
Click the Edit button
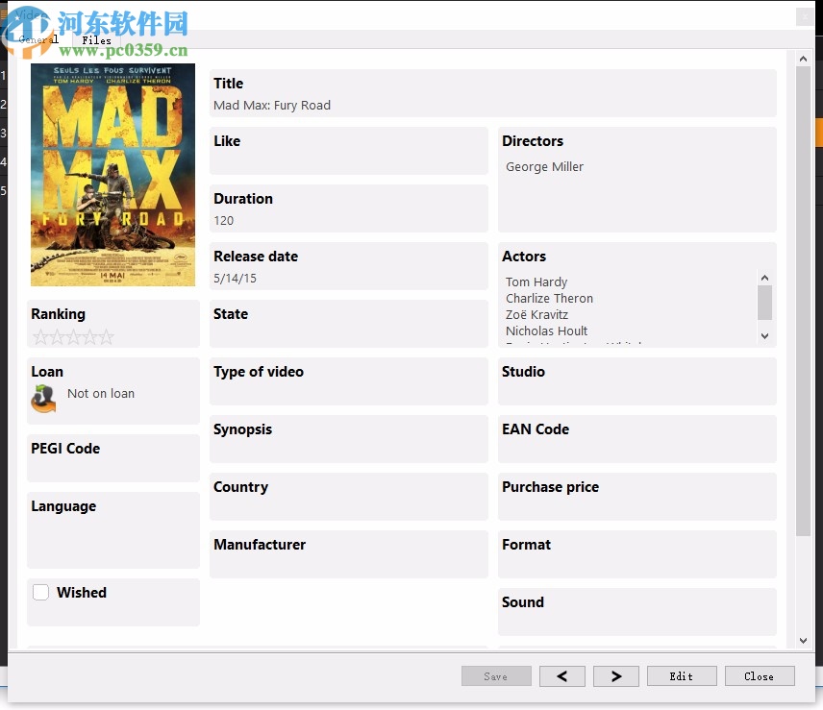(x=682, y=676)
